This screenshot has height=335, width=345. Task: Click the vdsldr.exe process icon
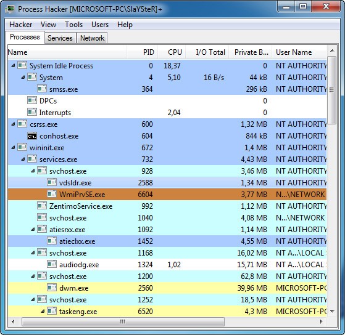tap(52, 182)
